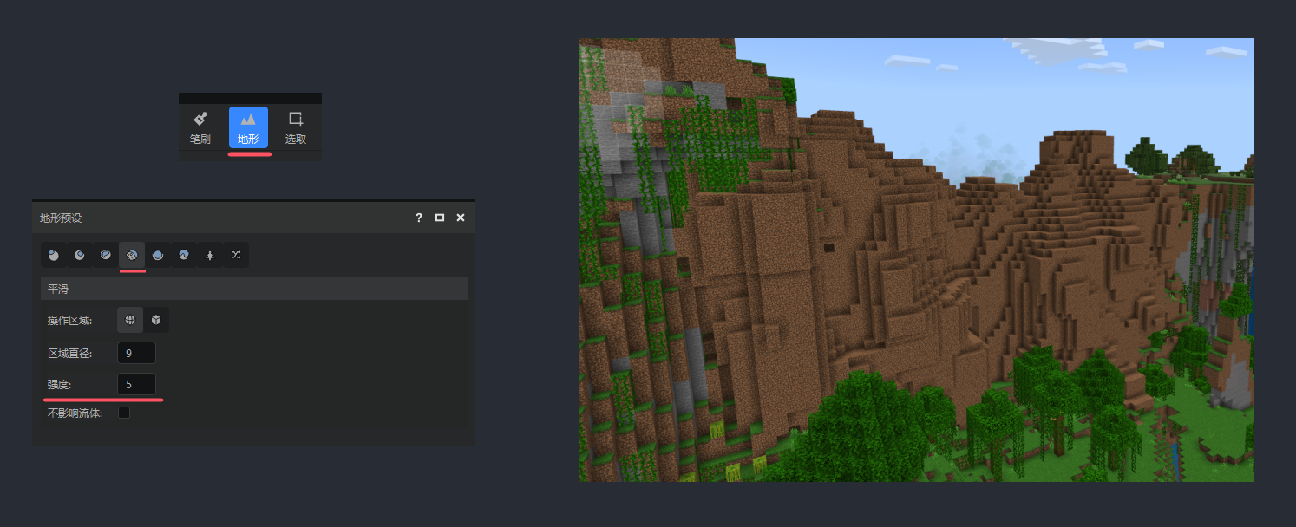This screenshot has width=1296, height=527.
Task: Choose the shuffle-arrows random preset icon
Action: pyautogui.click(x=236, y=255)
